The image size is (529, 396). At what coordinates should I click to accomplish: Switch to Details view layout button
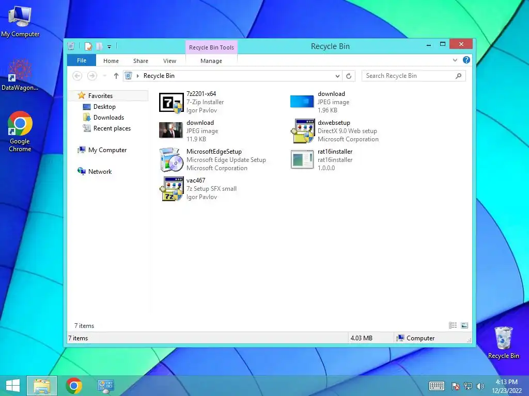coord(453,325)
